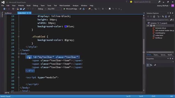Click the Categorized view icon in Properties
The height and width of the screenshot is (98, 175).
pos(148,65)
